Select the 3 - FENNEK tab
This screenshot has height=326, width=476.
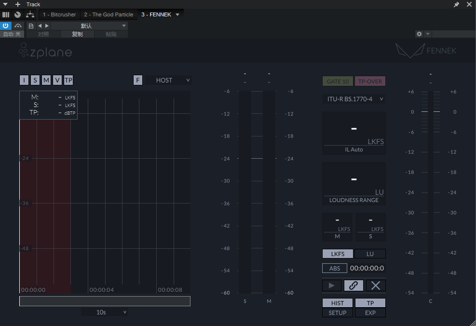pos(156,14)
